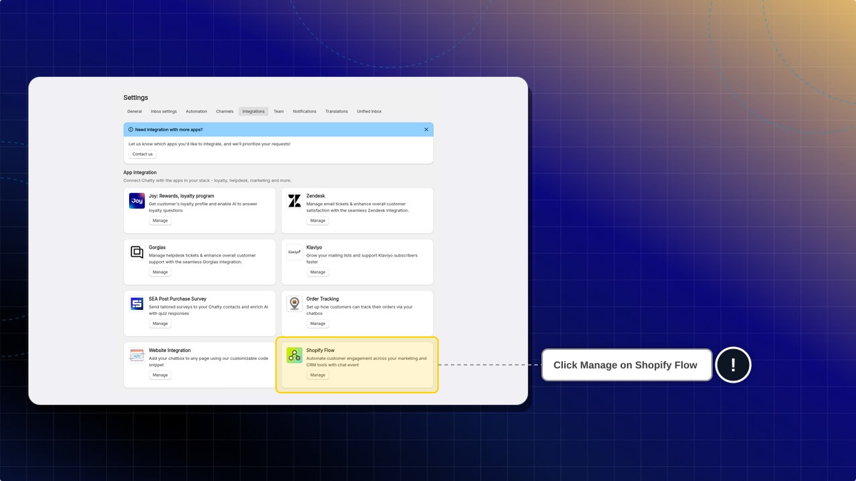Viewport: 856px width, 481px height.
Task: Click the 'Connect Chatty with the apps' description
Action: [x=208, y=180]
